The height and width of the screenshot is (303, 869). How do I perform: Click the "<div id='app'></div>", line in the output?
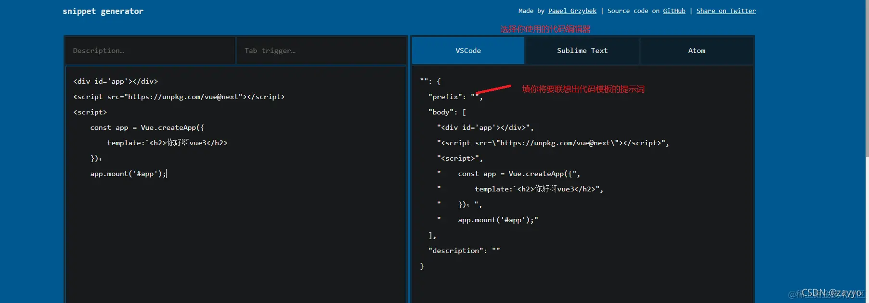485,127
